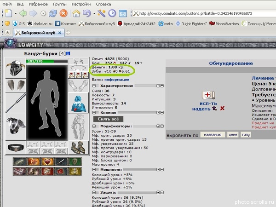Collapse the Защита section
The height and width of the screenshot is (207, 276).
click(x=94, y=192)
